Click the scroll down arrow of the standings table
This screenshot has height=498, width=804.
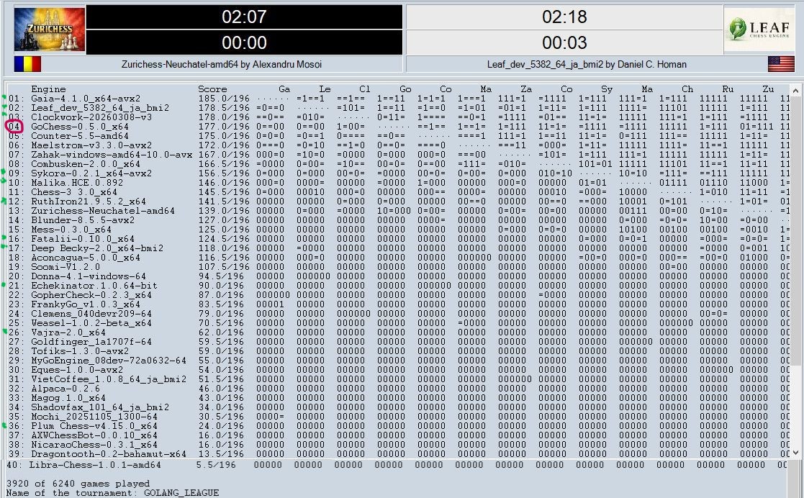click(795, 453)
